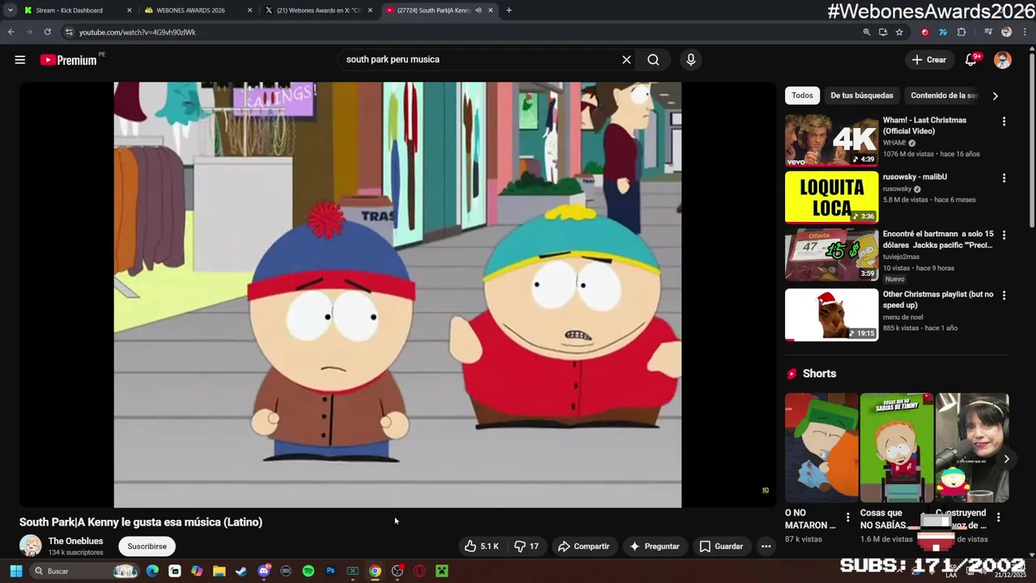
Task: Open zoom indicator in address bar
Action: [867, 32]
